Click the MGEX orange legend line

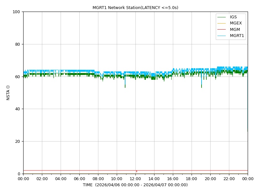222,23
